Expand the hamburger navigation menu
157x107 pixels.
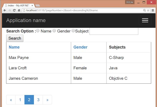tap(145, 20)
